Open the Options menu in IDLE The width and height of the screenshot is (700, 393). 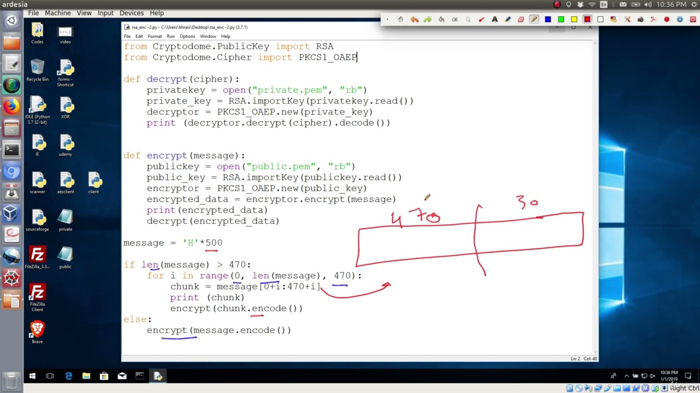187,37
